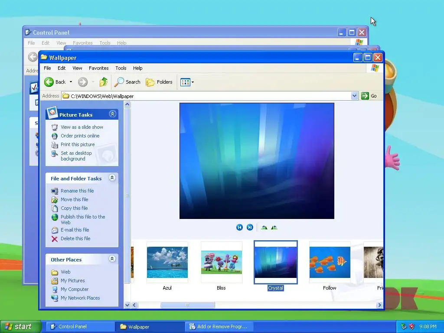Expand the Address bar dropdown
Viewport: 444px width, 333px height.
pos(355,96)
